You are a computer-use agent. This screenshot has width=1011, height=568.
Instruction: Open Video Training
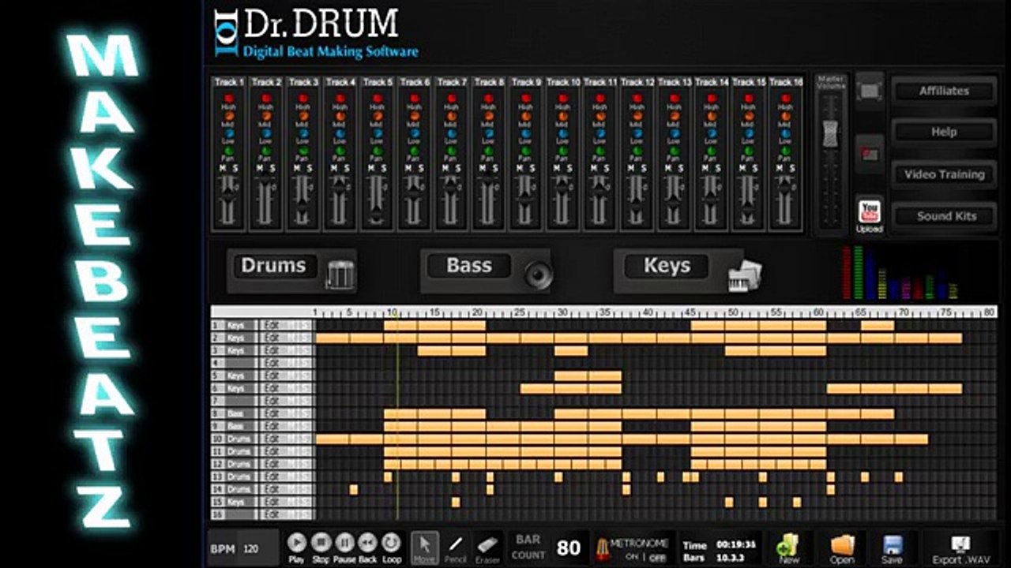tap(944, 174)
